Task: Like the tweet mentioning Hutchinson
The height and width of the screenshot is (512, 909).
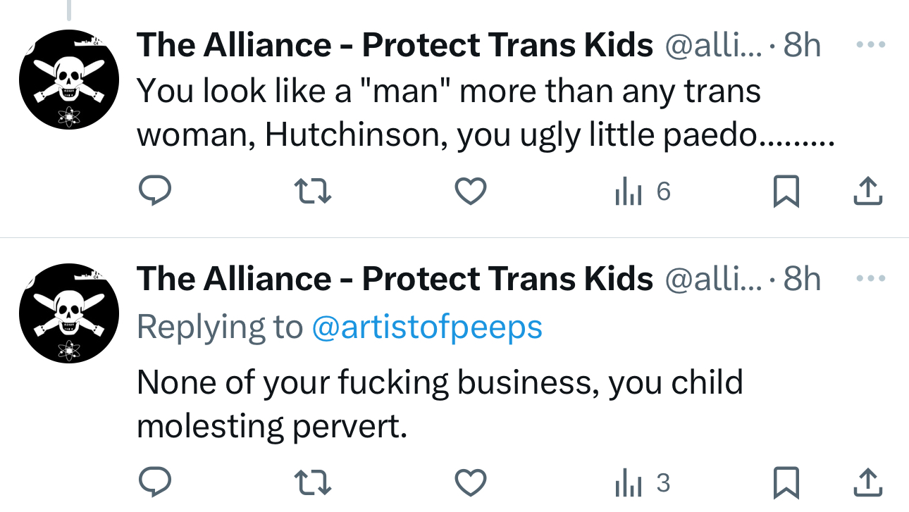Action: pyautogui.click(x=470, y=191)
